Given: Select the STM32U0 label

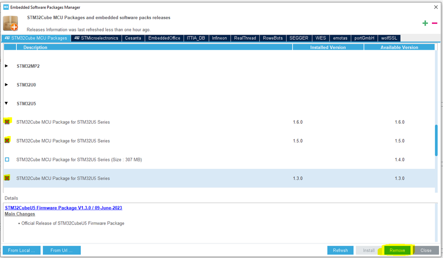Looking at the screenshot, I should (26, 85).
